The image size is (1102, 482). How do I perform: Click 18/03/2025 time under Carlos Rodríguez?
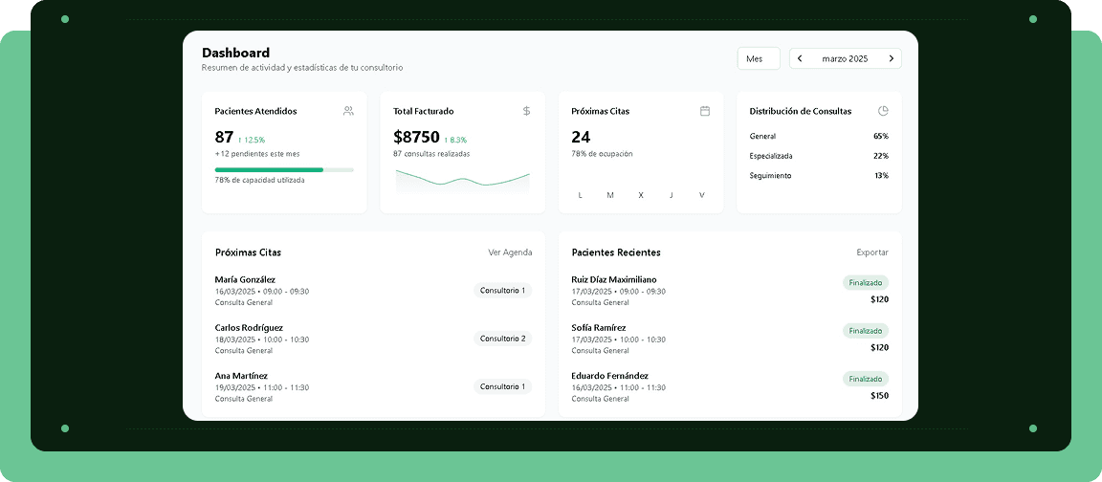pos(262,340)
